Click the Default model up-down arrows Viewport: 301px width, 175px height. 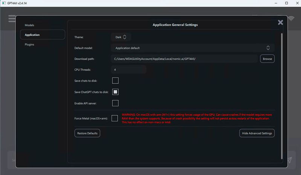pos(268,48)
